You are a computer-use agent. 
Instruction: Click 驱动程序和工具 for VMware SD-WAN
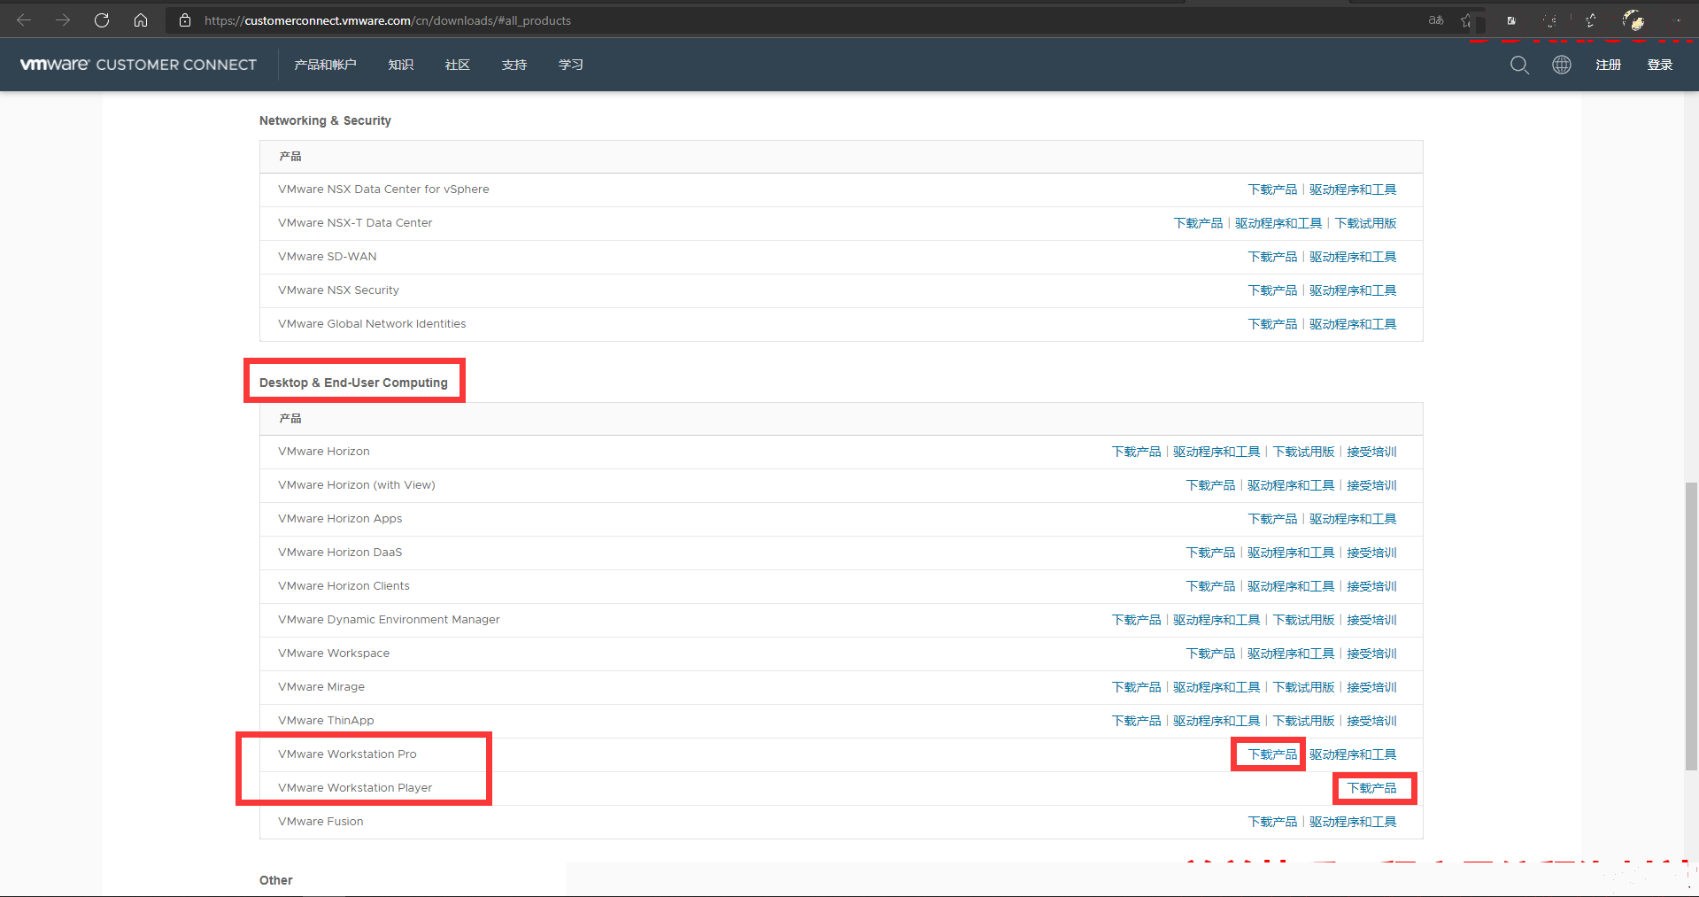coord(1353,257)
